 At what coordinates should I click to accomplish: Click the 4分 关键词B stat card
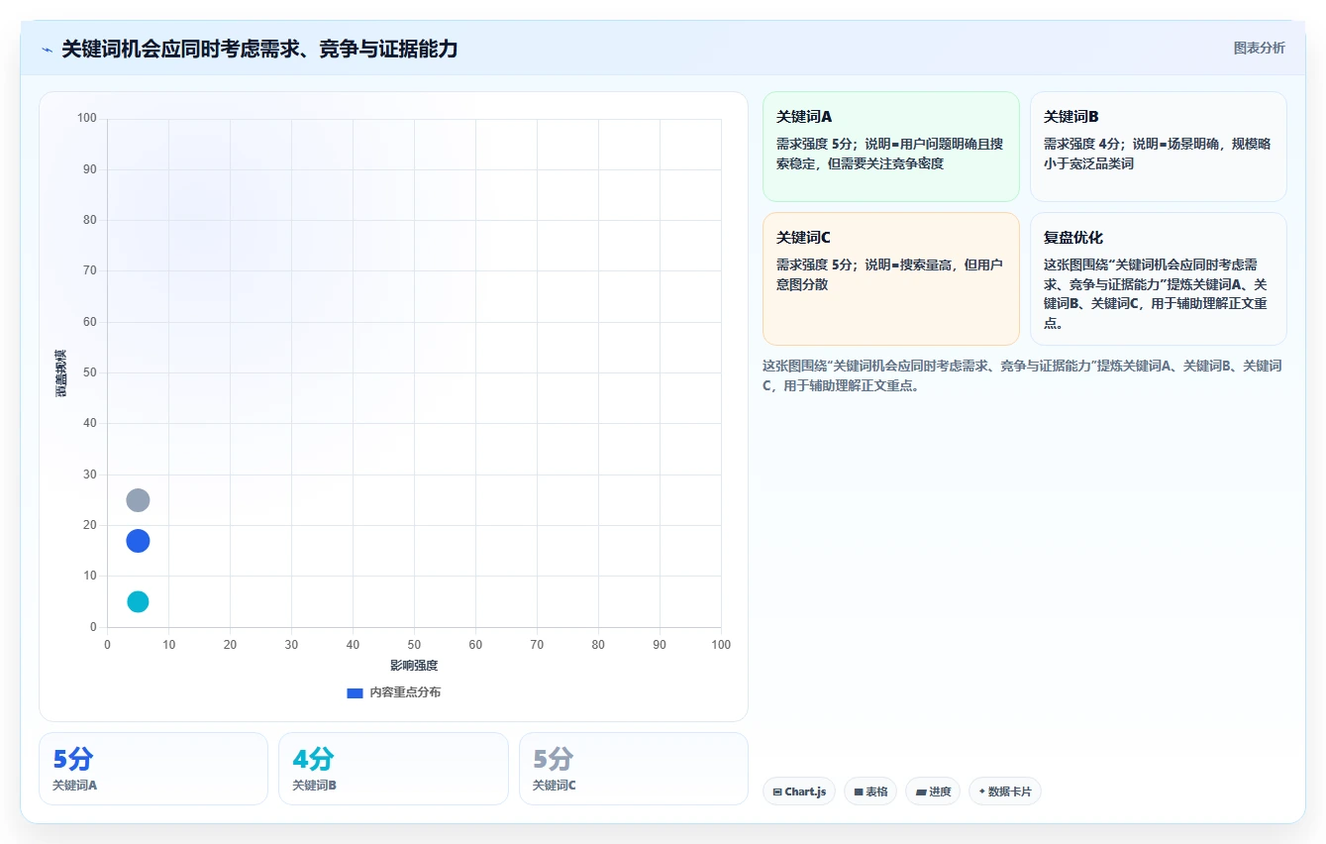click(393, 769)
